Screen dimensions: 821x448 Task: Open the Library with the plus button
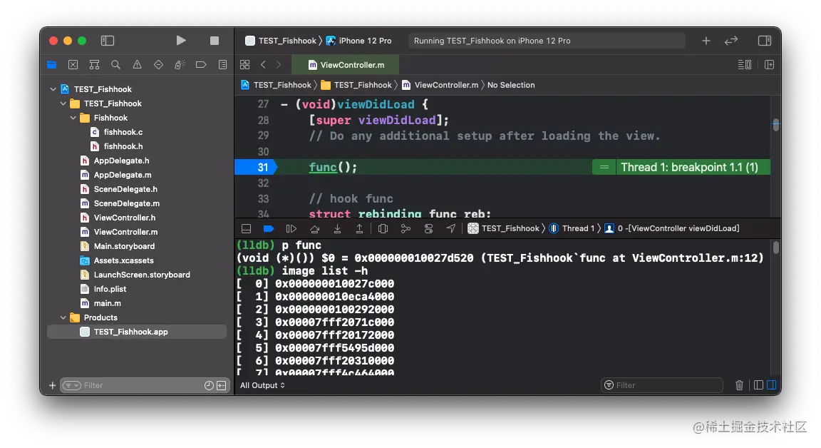[706, 41]
